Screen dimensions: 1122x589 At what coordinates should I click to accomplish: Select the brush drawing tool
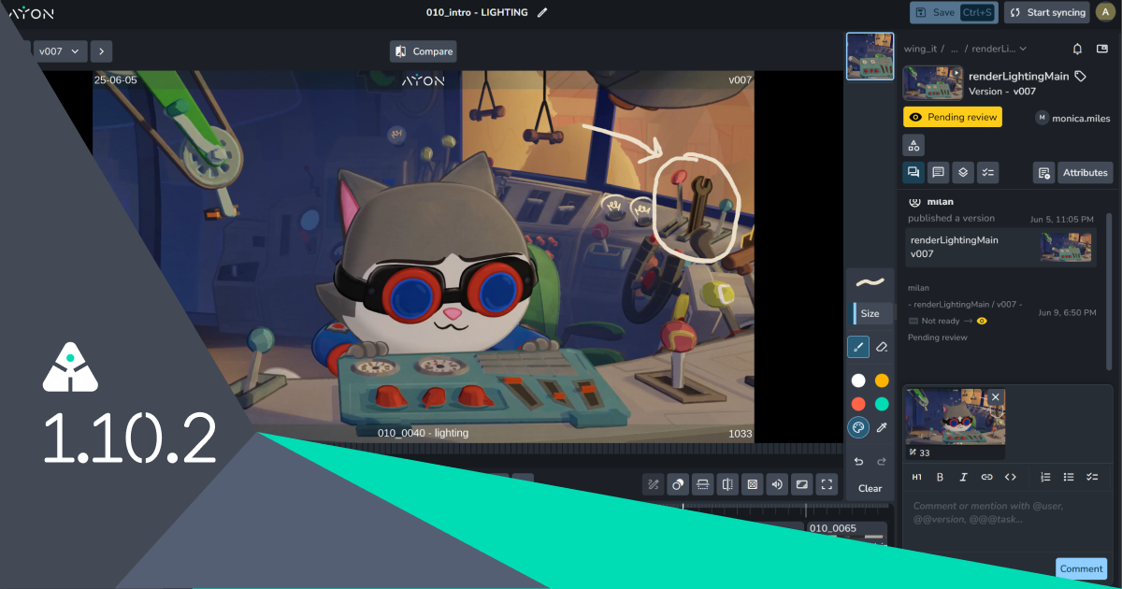coord(857,347)
